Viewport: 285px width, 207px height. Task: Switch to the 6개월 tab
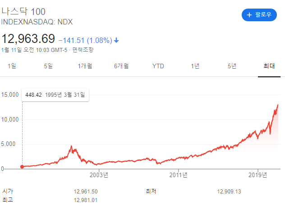click(121, 66)
